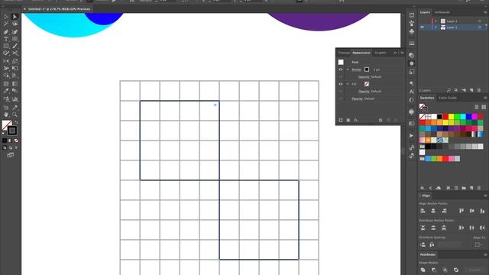Click target circle of Layer 2
Viewport: 489px width, 275px height.
click(480, 21)
